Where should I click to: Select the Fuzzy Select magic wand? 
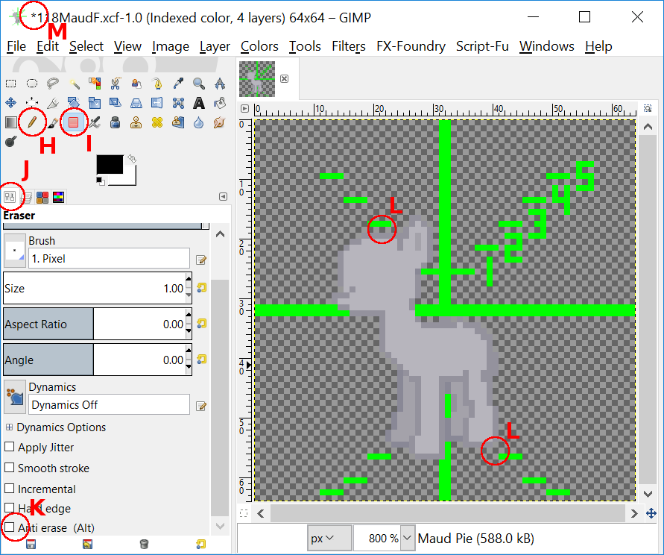click(74, 83)
